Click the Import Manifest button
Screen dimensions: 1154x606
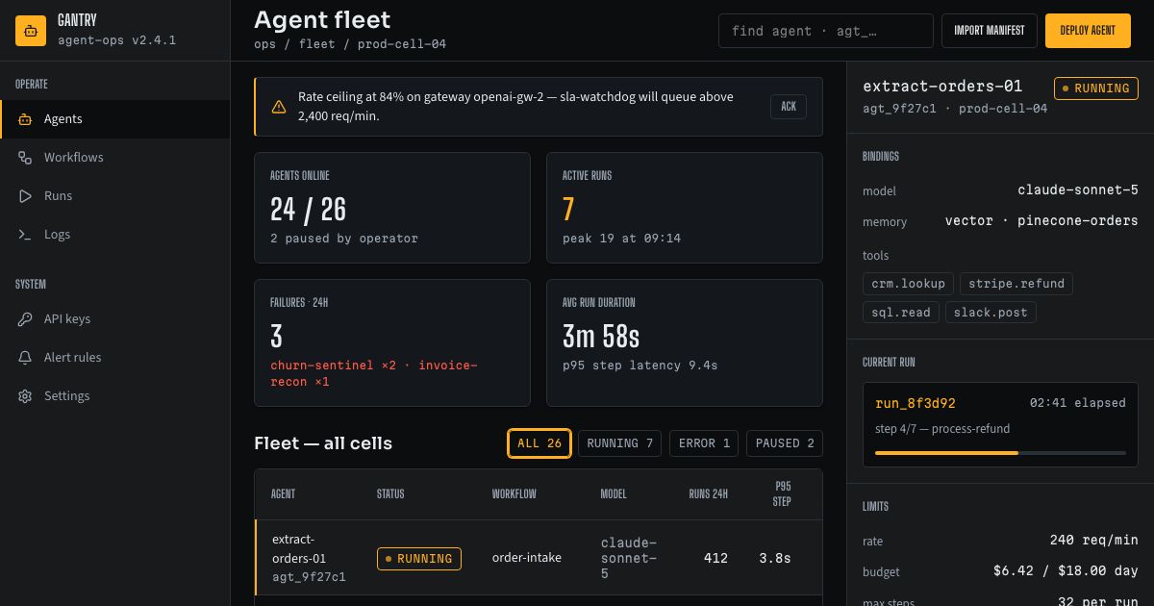[990, 31]
